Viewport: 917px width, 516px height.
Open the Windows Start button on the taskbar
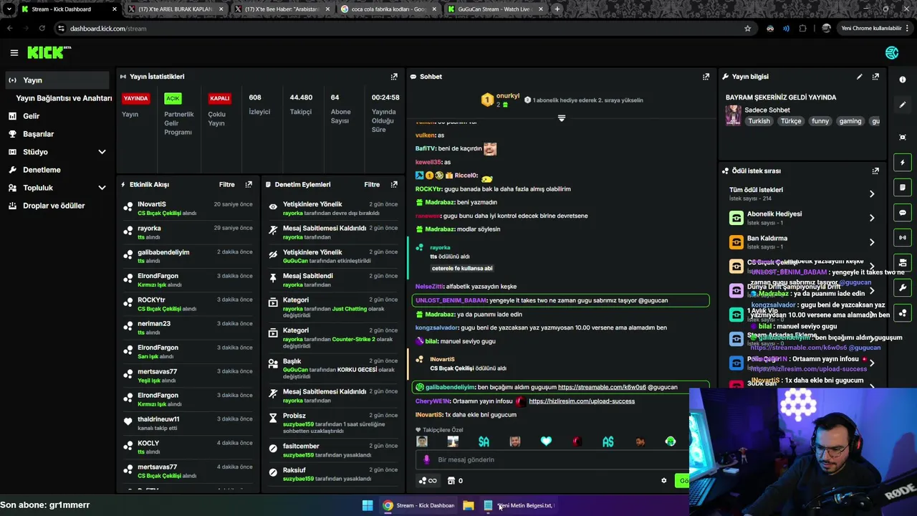[368, 505]
